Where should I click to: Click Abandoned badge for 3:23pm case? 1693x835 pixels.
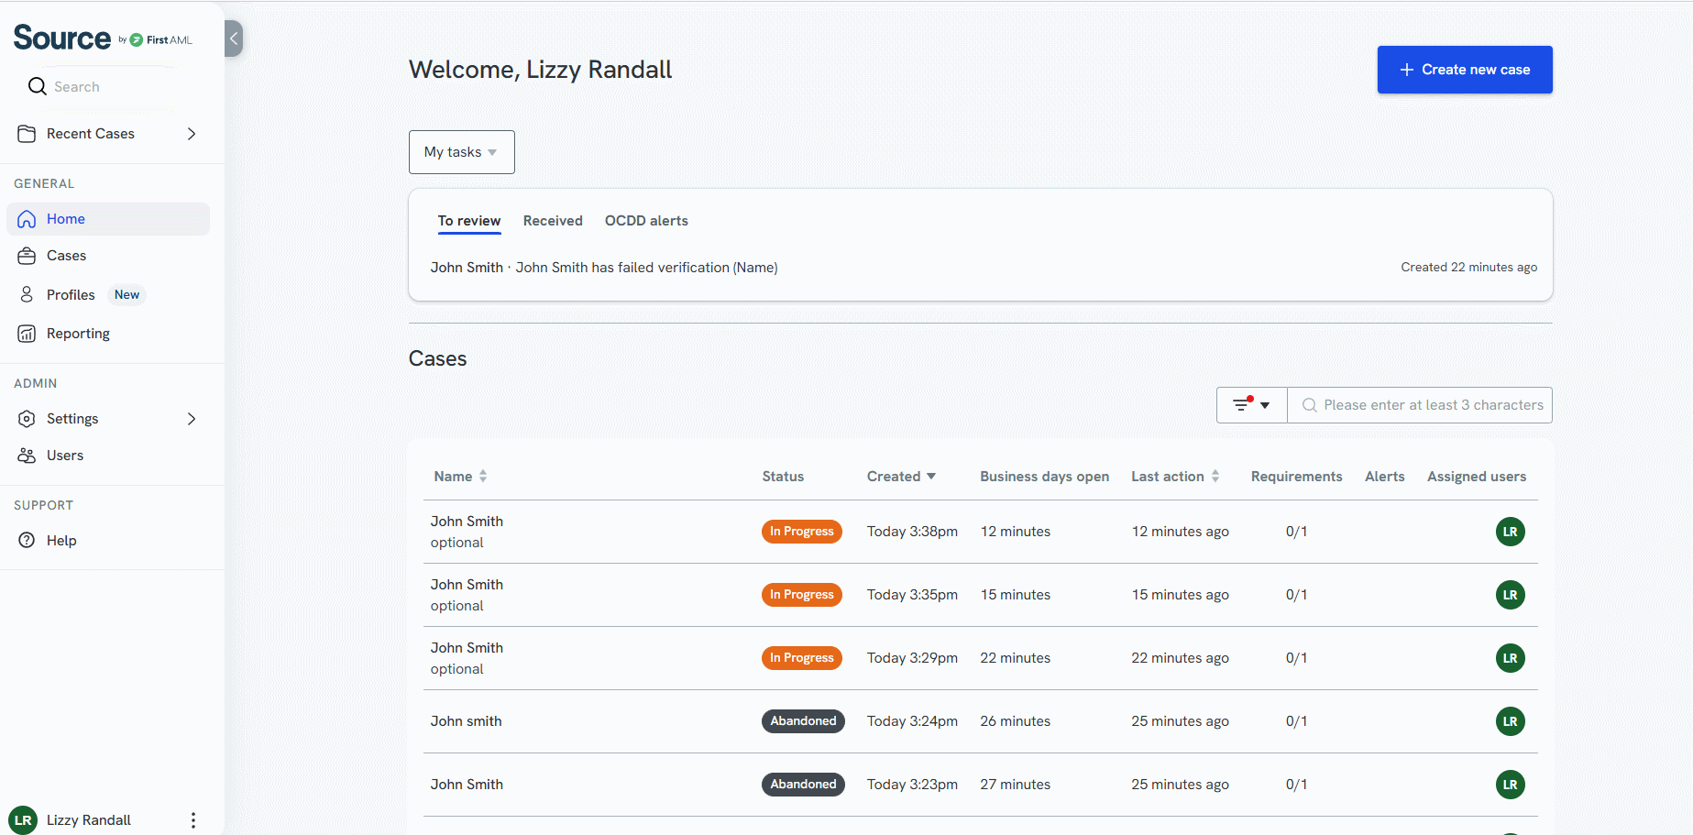tap(803, 785)
